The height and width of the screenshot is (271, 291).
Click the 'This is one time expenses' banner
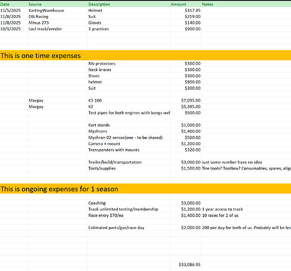tap(145, 55)
